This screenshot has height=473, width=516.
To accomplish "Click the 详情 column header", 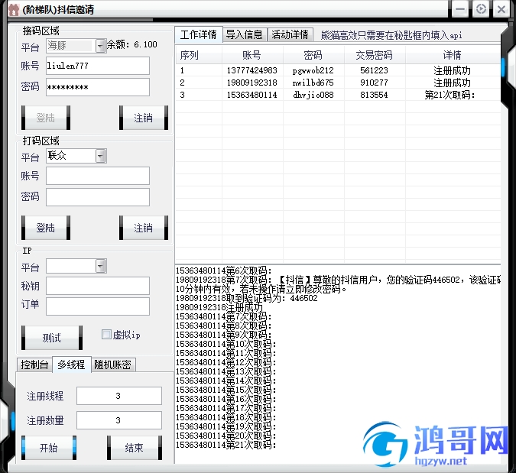I will coord(453,55).
